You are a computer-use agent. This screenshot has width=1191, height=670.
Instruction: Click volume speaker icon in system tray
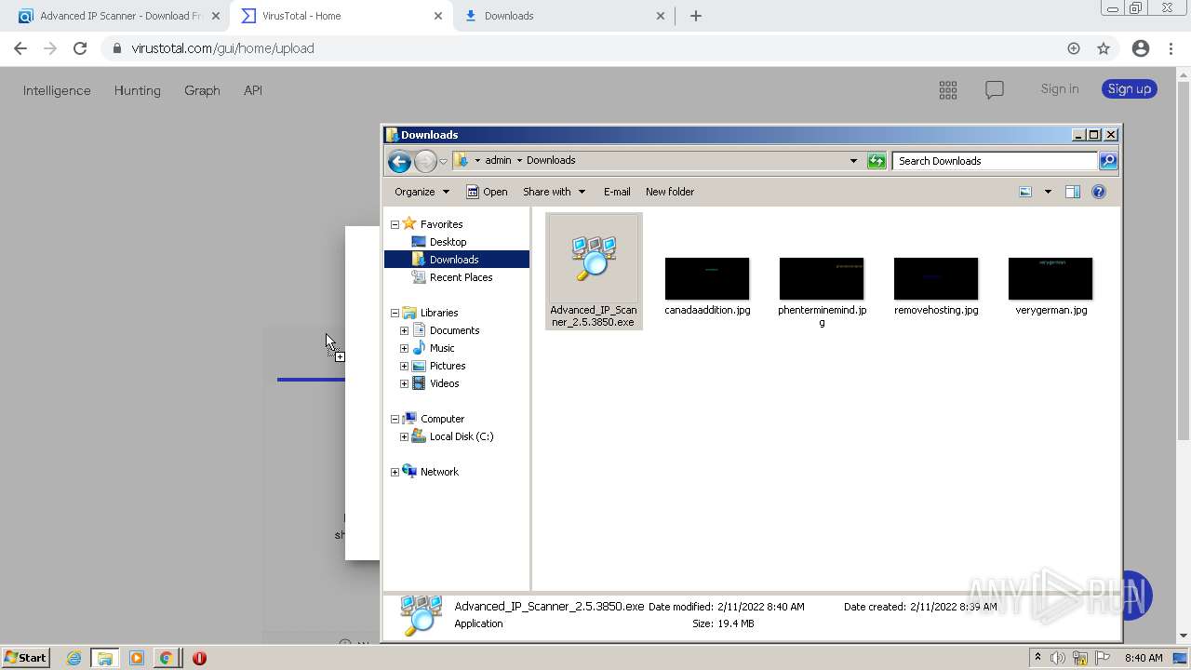click(1057, 658)
